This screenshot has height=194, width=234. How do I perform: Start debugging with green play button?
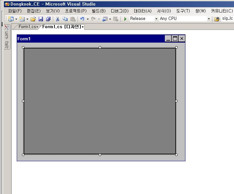coord(125,19)
